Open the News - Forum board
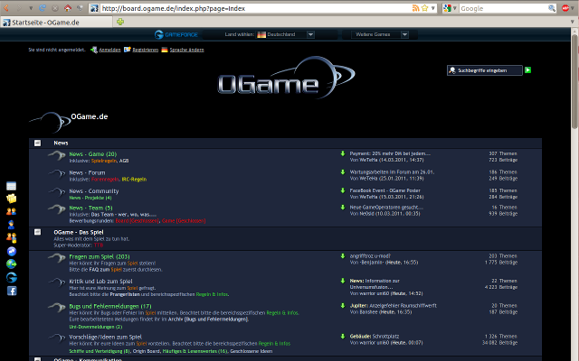Viewport: 579px width, 361px height. [87, 172]
